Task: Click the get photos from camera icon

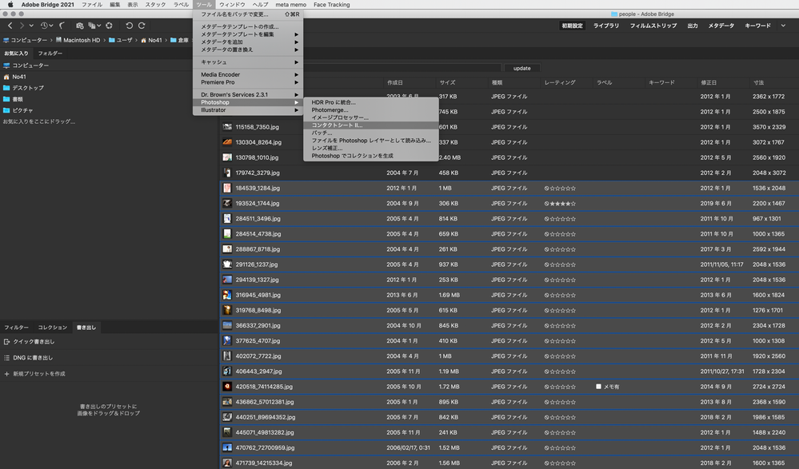Action: (79, 26)
